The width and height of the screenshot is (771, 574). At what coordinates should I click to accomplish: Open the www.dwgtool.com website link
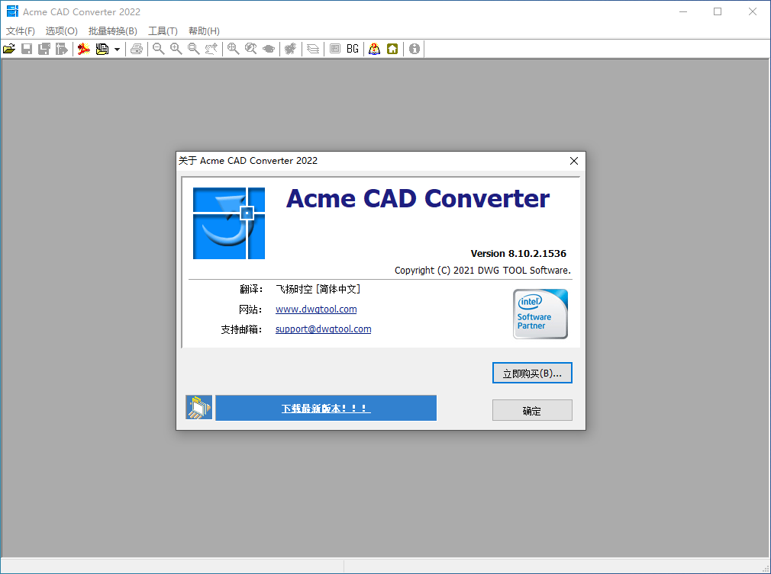(x=315, y=309)
